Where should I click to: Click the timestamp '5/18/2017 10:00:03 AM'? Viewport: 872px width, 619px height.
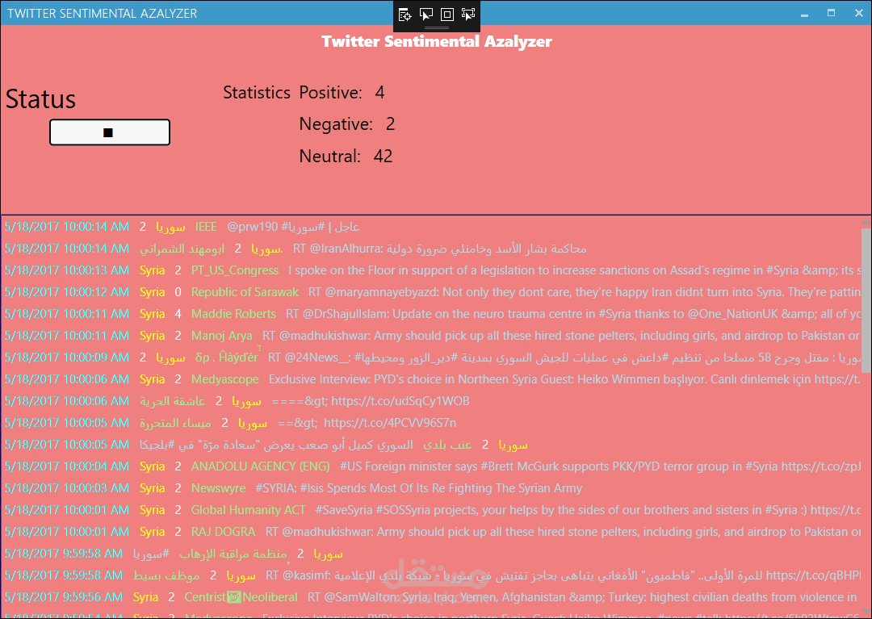point(67,488)
